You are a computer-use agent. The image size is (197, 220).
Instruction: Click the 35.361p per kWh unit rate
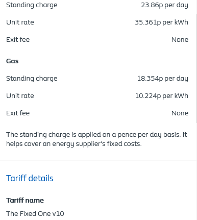(161, 22)
